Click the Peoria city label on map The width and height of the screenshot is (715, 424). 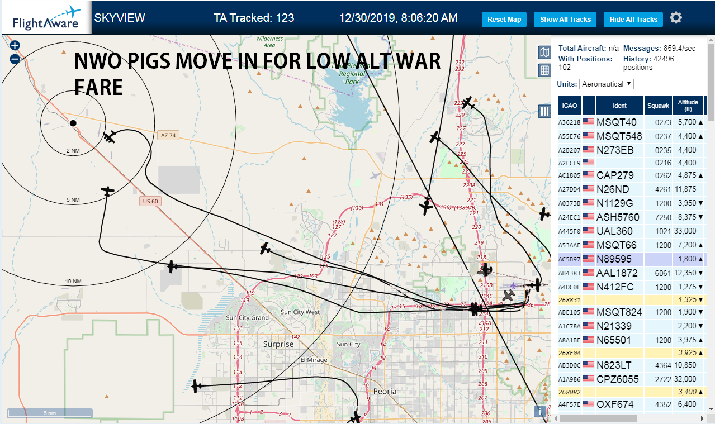[385, 391]
